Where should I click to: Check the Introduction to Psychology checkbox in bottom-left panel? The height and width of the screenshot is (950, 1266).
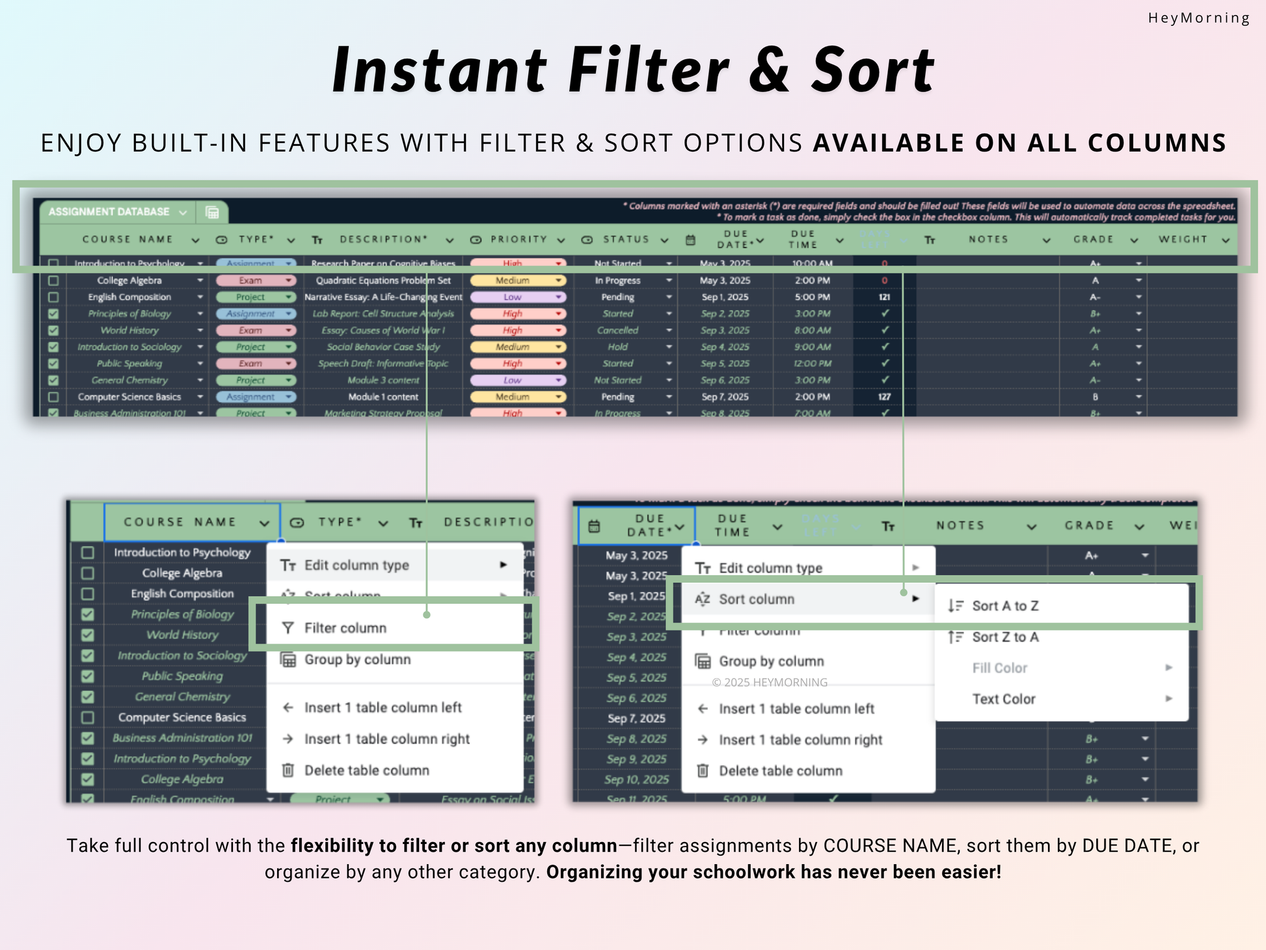(x=88, y=552)
